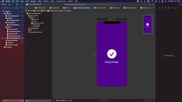Open the Project navigator folder icon
Image resolution: width=182 pixels, height=102 pixels.
[3, 8]
